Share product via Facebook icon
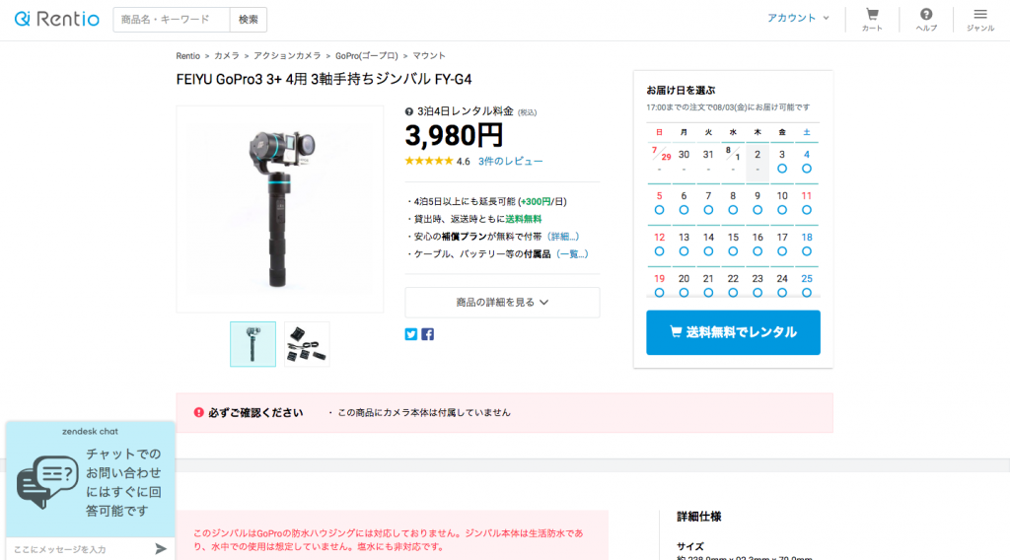 tap(428, 334)
